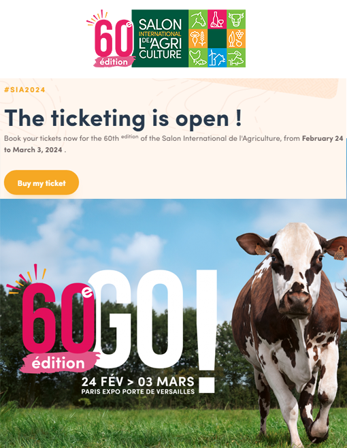Click the pink 60e édition badge in header
Screen dimensions: 347x448
tap(111, 39)
